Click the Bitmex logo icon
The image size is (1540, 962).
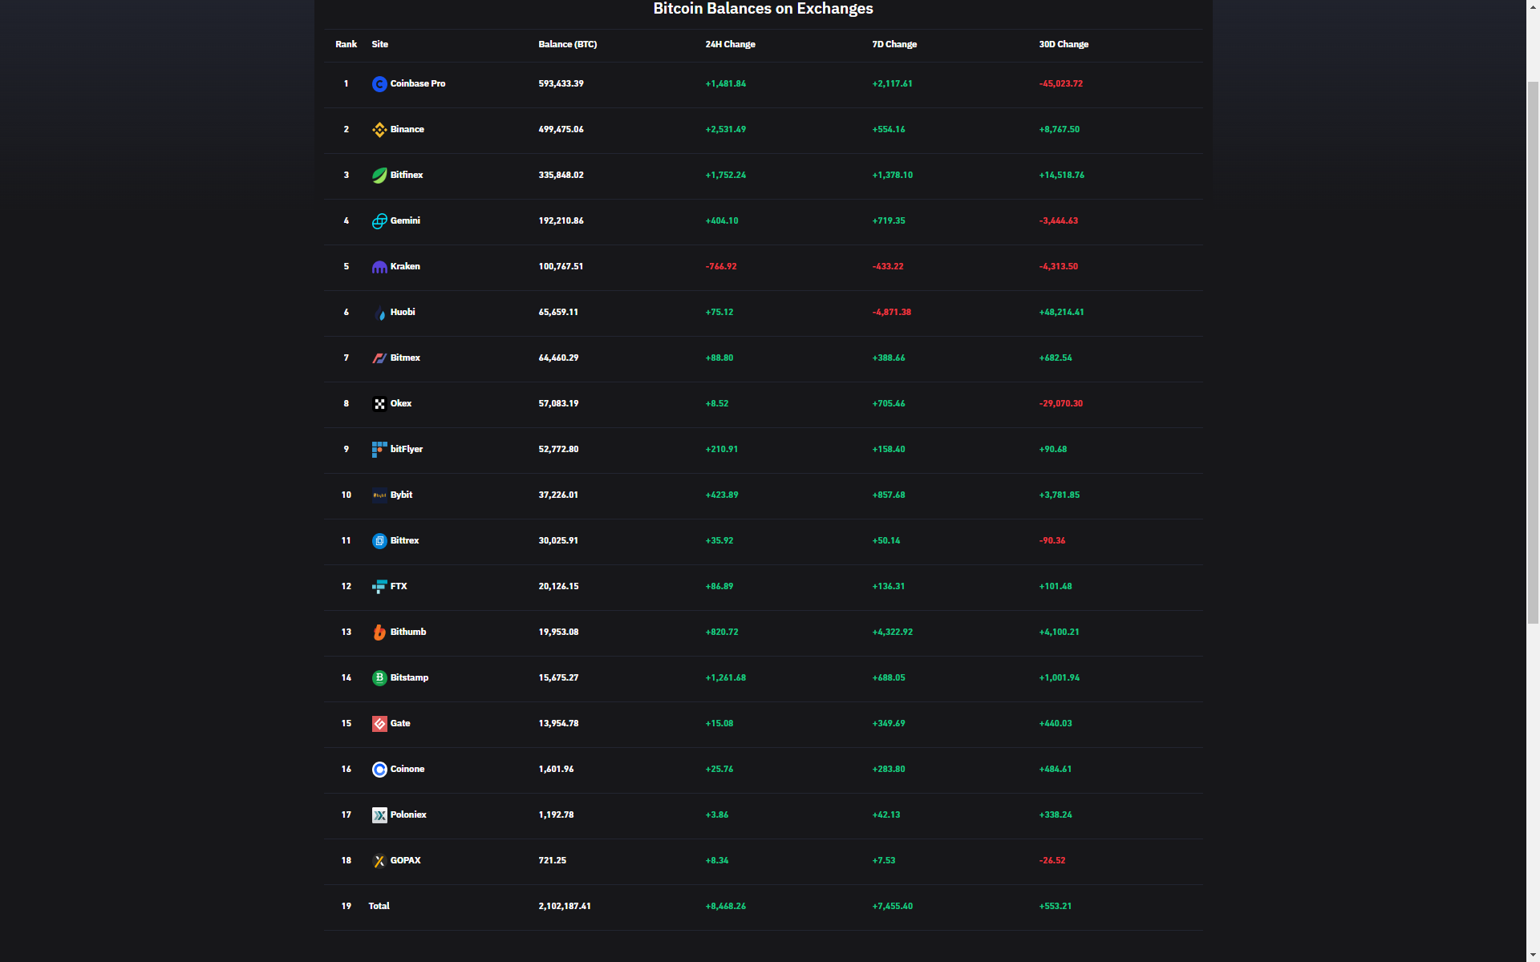pyautogui.click(x=379, y=358)
